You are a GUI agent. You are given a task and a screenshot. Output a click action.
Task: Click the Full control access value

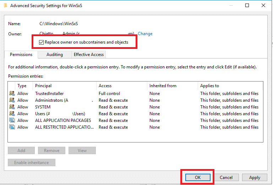pyautogui.click(x=109, y=94)
